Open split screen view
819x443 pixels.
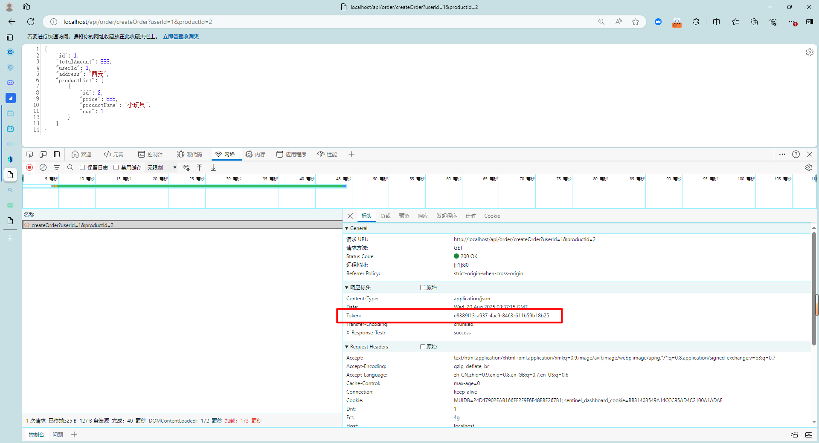click(x=716, y=22)
